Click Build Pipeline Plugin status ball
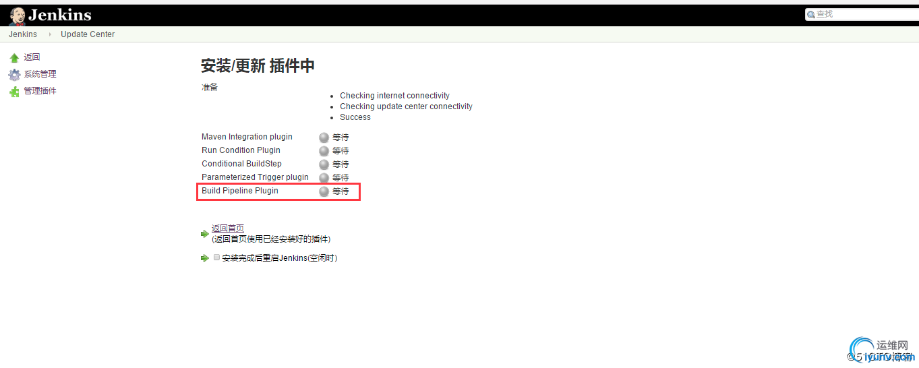The height and width of the screenshot is (368, 919). pos(324,191)
